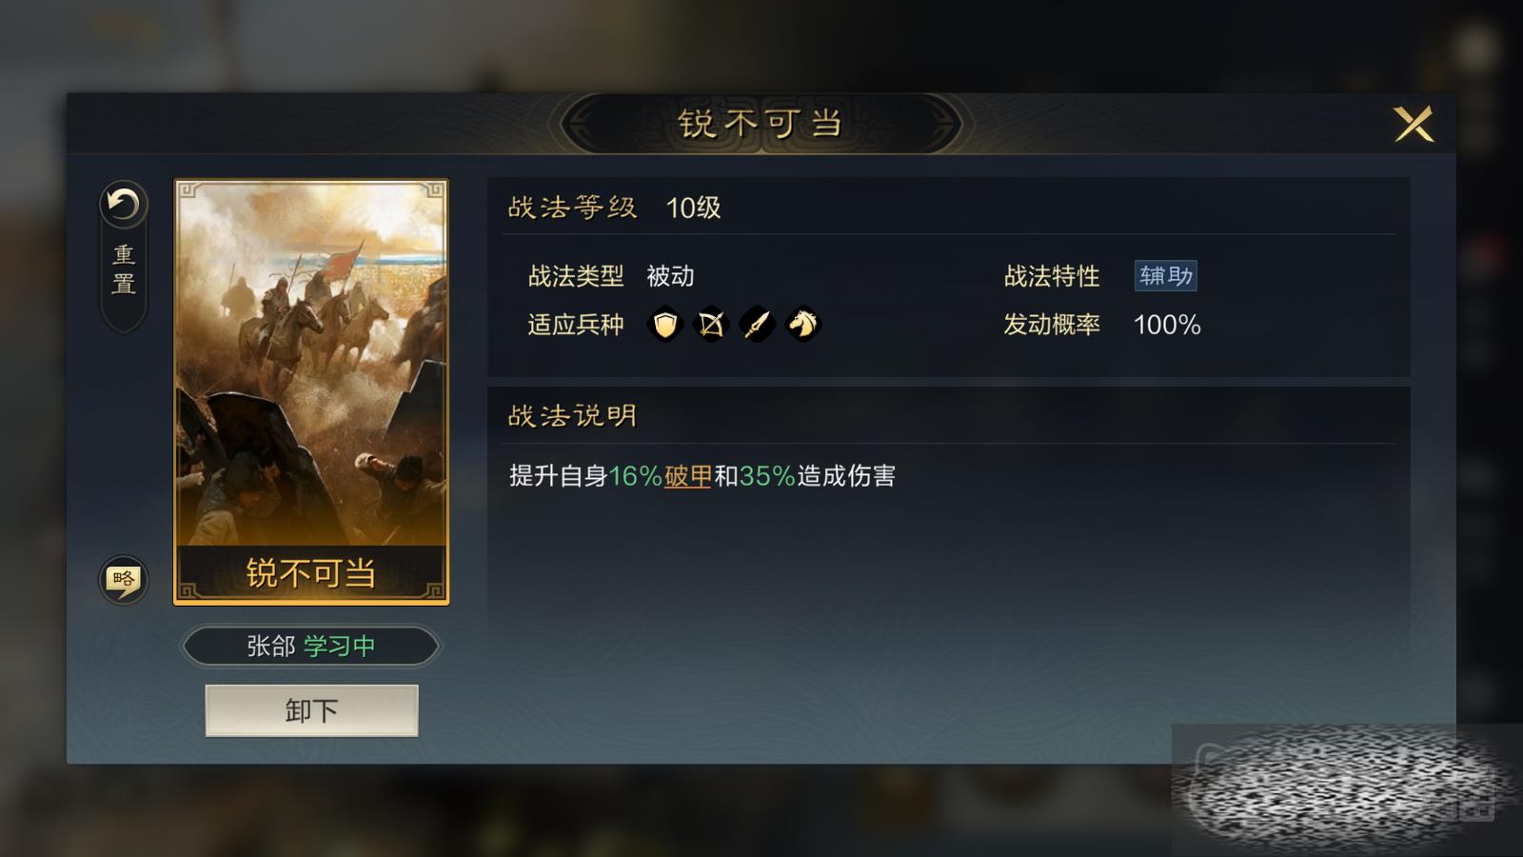This screenshot has width=1523, height=857.
Task: Click the 重置 text label
Action: tap(124, 269)
